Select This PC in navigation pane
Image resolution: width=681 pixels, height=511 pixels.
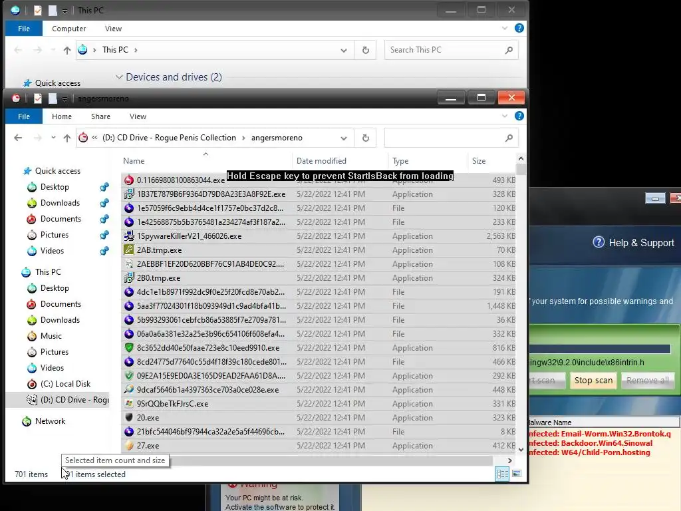(x=48, y=272)
